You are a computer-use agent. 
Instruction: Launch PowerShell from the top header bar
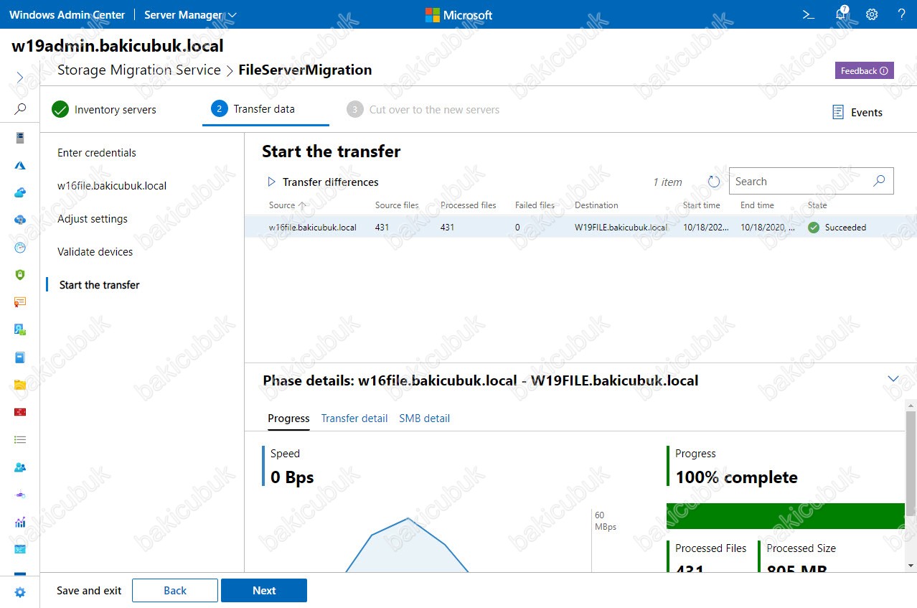809,14
